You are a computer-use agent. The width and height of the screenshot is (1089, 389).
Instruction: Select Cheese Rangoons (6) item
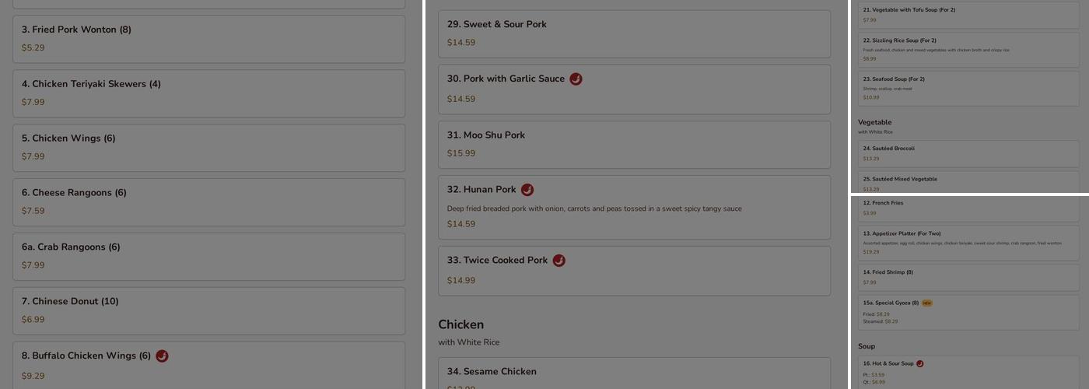(x=208, y=202)
